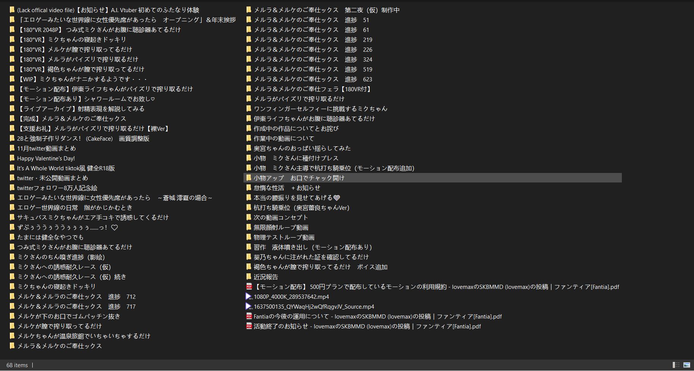Select the twitter・未公開動画まとめ folder
The image size is (694, 371).
(x=52, y=178)
